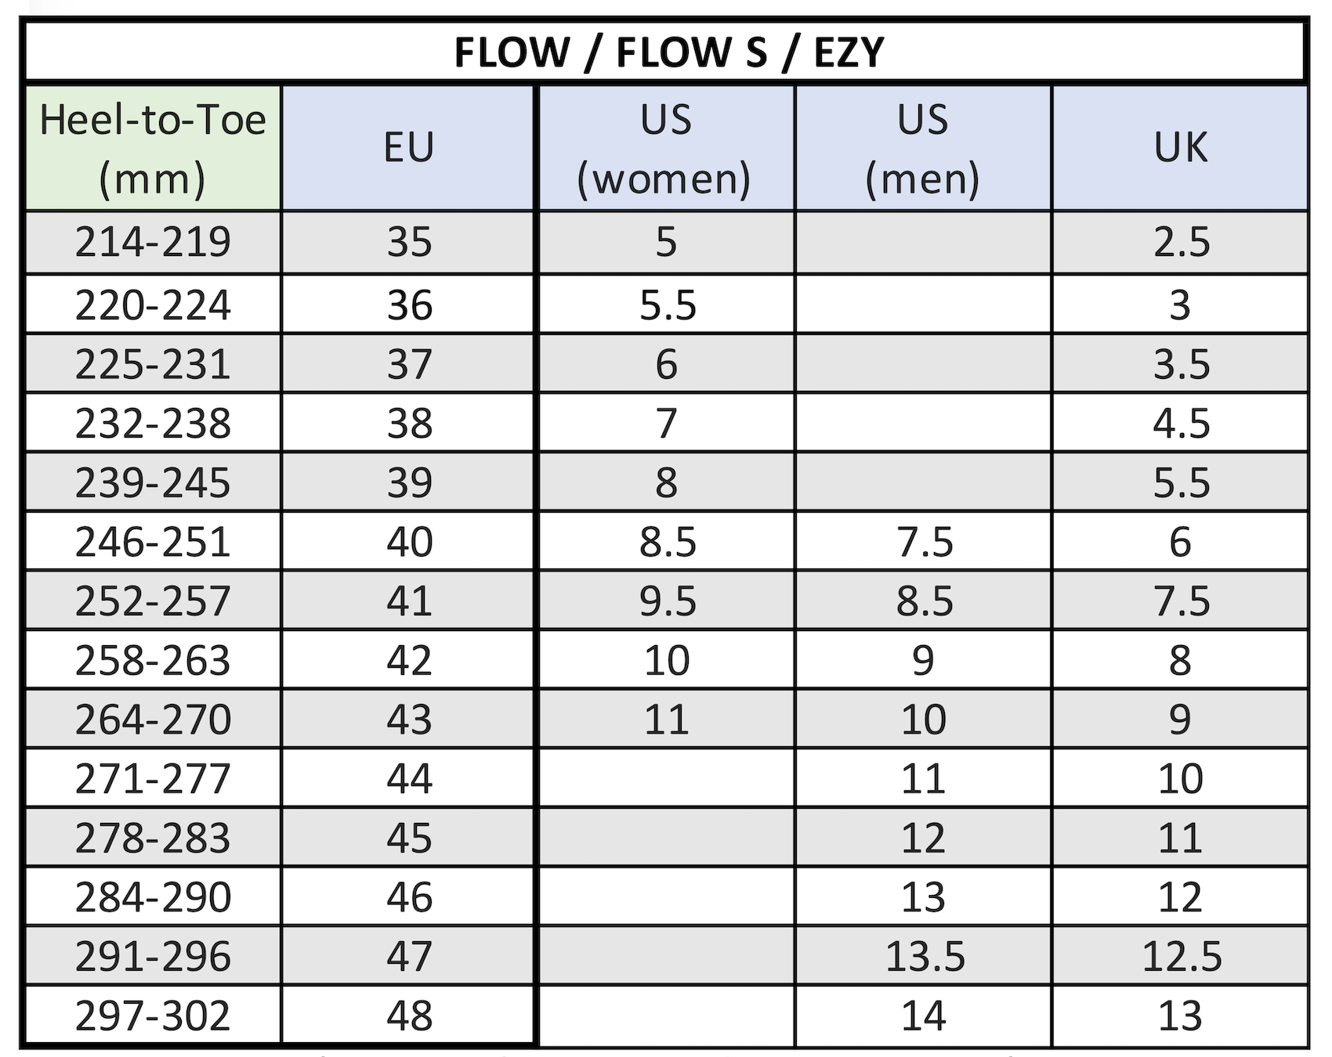The image size is (1332, 1057).
Task: Select the EU column header
Action: click(x=408, y=148)
